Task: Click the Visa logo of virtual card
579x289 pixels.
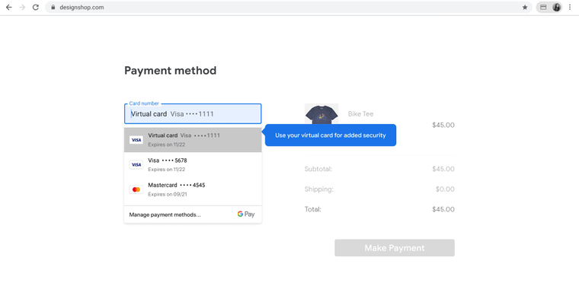Action: (136, 140)
